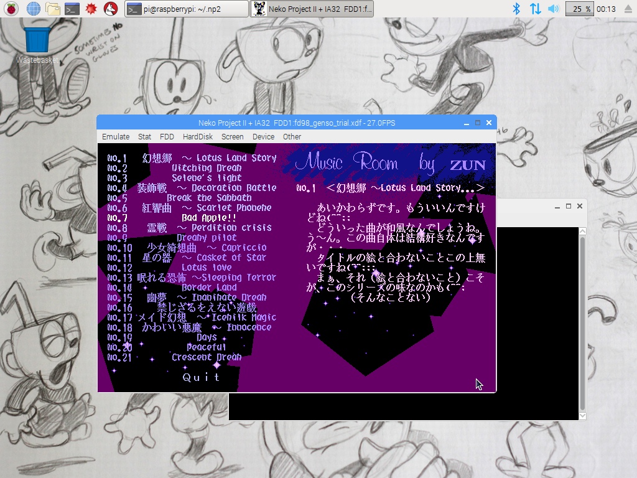Image resolution: width=637 pixels, height=478 pixels.
Task: Maximize the background terminal window
Action: point(569,207)
